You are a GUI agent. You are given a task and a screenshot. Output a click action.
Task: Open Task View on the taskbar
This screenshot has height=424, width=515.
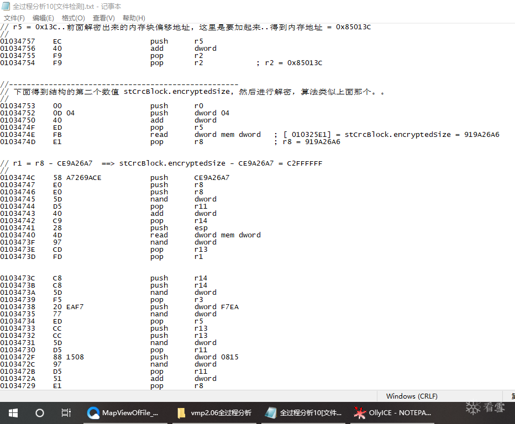click(x=66, y=413)
